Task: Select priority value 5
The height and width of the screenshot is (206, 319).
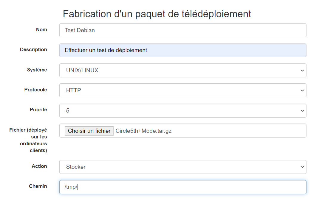Action: click(66, 110)
